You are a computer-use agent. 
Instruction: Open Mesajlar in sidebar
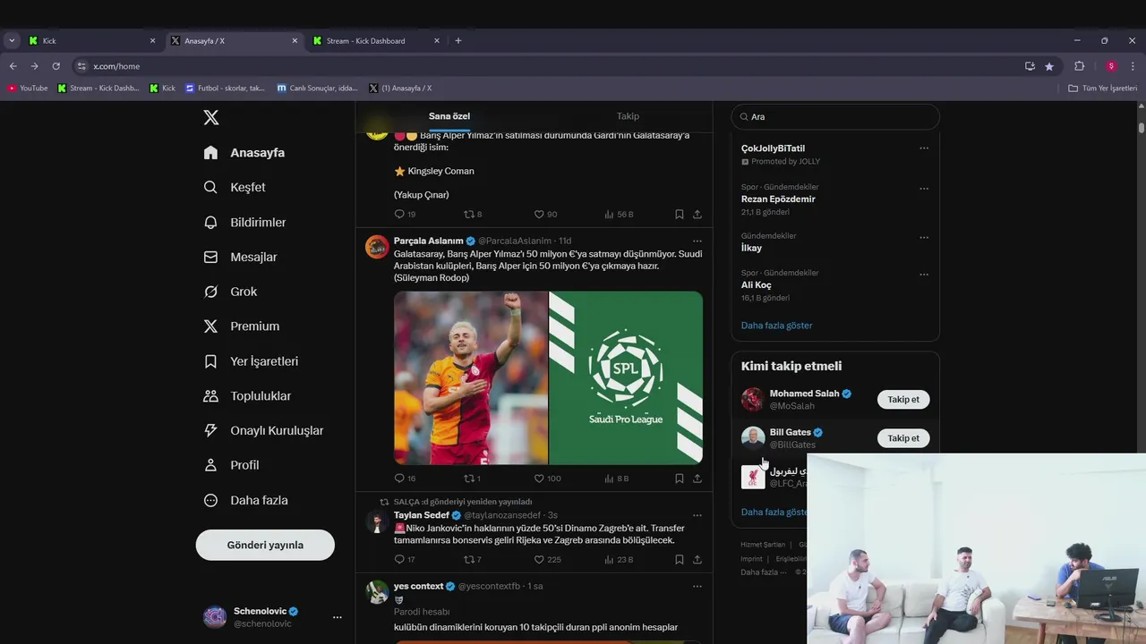[x=240, y=257]
